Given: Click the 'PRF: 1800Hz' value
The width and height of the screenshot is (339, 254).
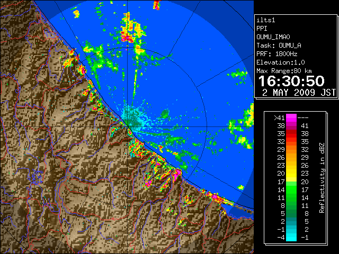Looking at the screenshot, I should (276, 54).
